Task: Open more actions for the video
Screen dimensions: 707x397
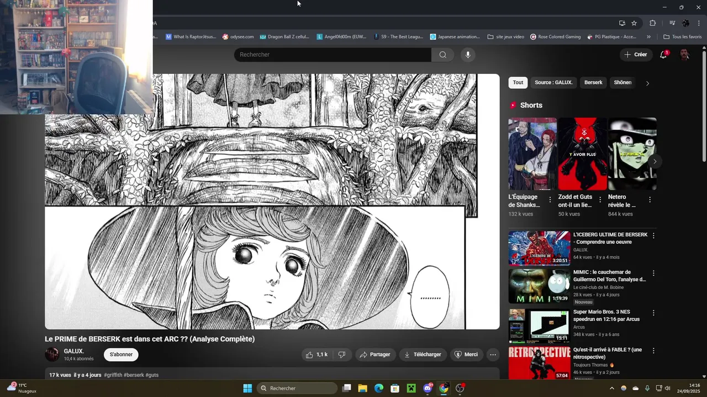Action: (x=493, y=355)
